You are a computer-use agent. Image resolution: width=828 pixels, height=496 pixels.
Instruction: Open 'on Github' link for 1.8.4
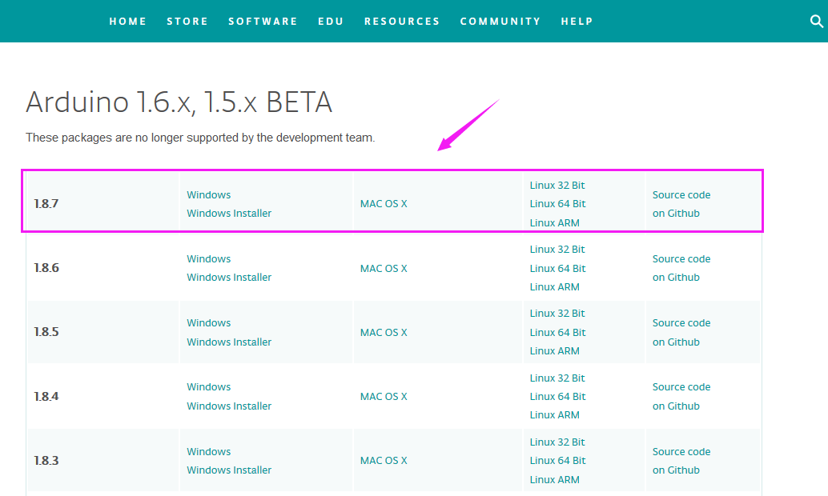pos(676,406)
